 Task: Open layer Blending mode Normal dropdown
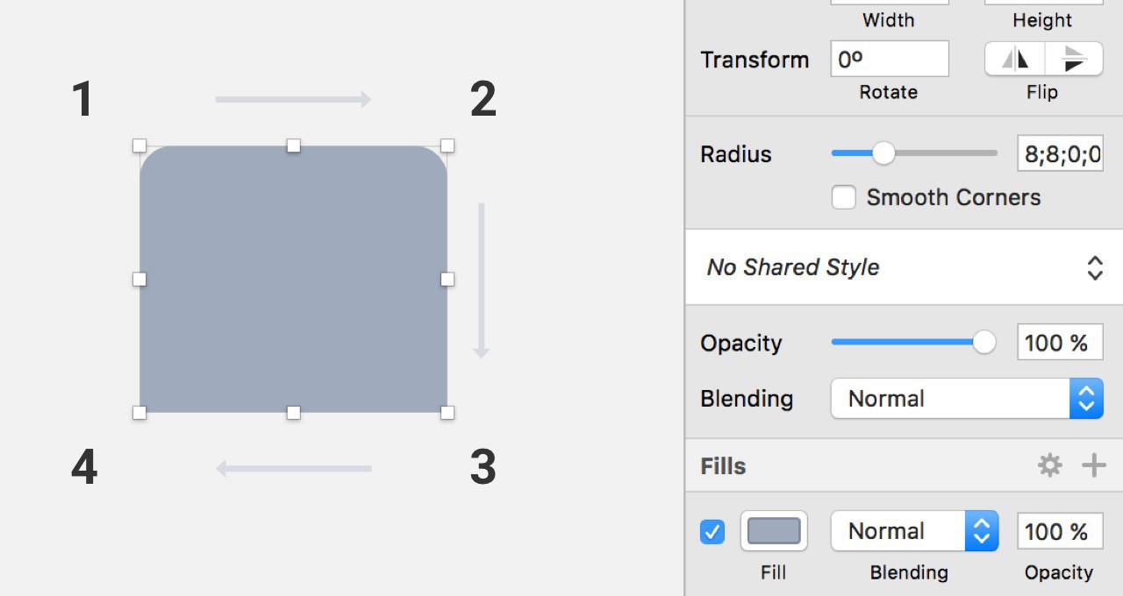(966, 399)
